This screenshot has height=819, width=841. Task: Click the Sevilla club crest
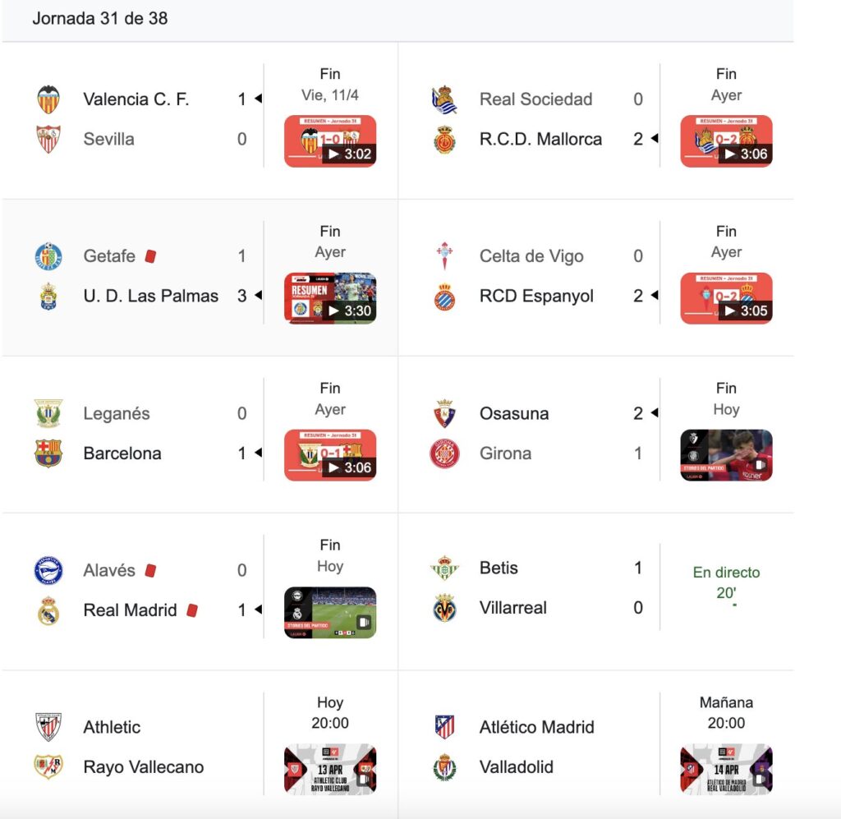click(48, 139)
